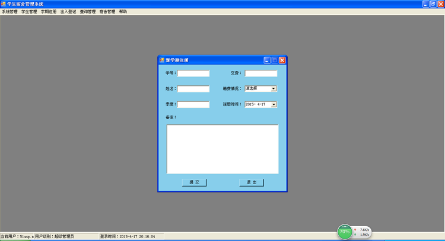This screenshot has width=445, height=241.
Task: Open the 学生管理 menu
Action: [x=29, y=12]
